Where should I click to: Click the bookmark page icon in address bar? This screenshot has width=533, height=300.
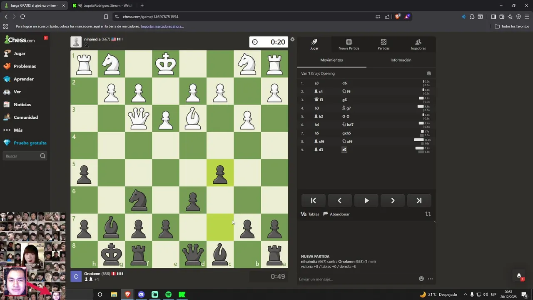pos(106,17)
